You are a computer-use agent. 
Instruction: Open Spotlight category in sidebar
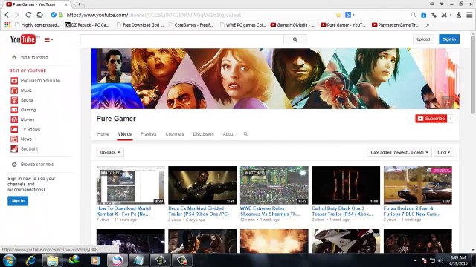click(25, 148)
